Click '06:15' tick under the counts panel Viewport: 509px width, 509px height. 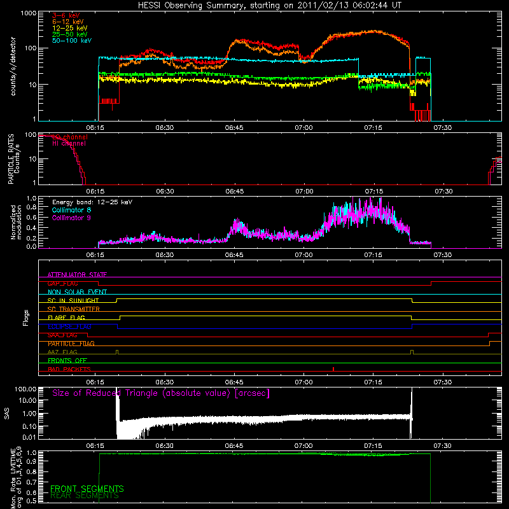[x=95, y=128]
